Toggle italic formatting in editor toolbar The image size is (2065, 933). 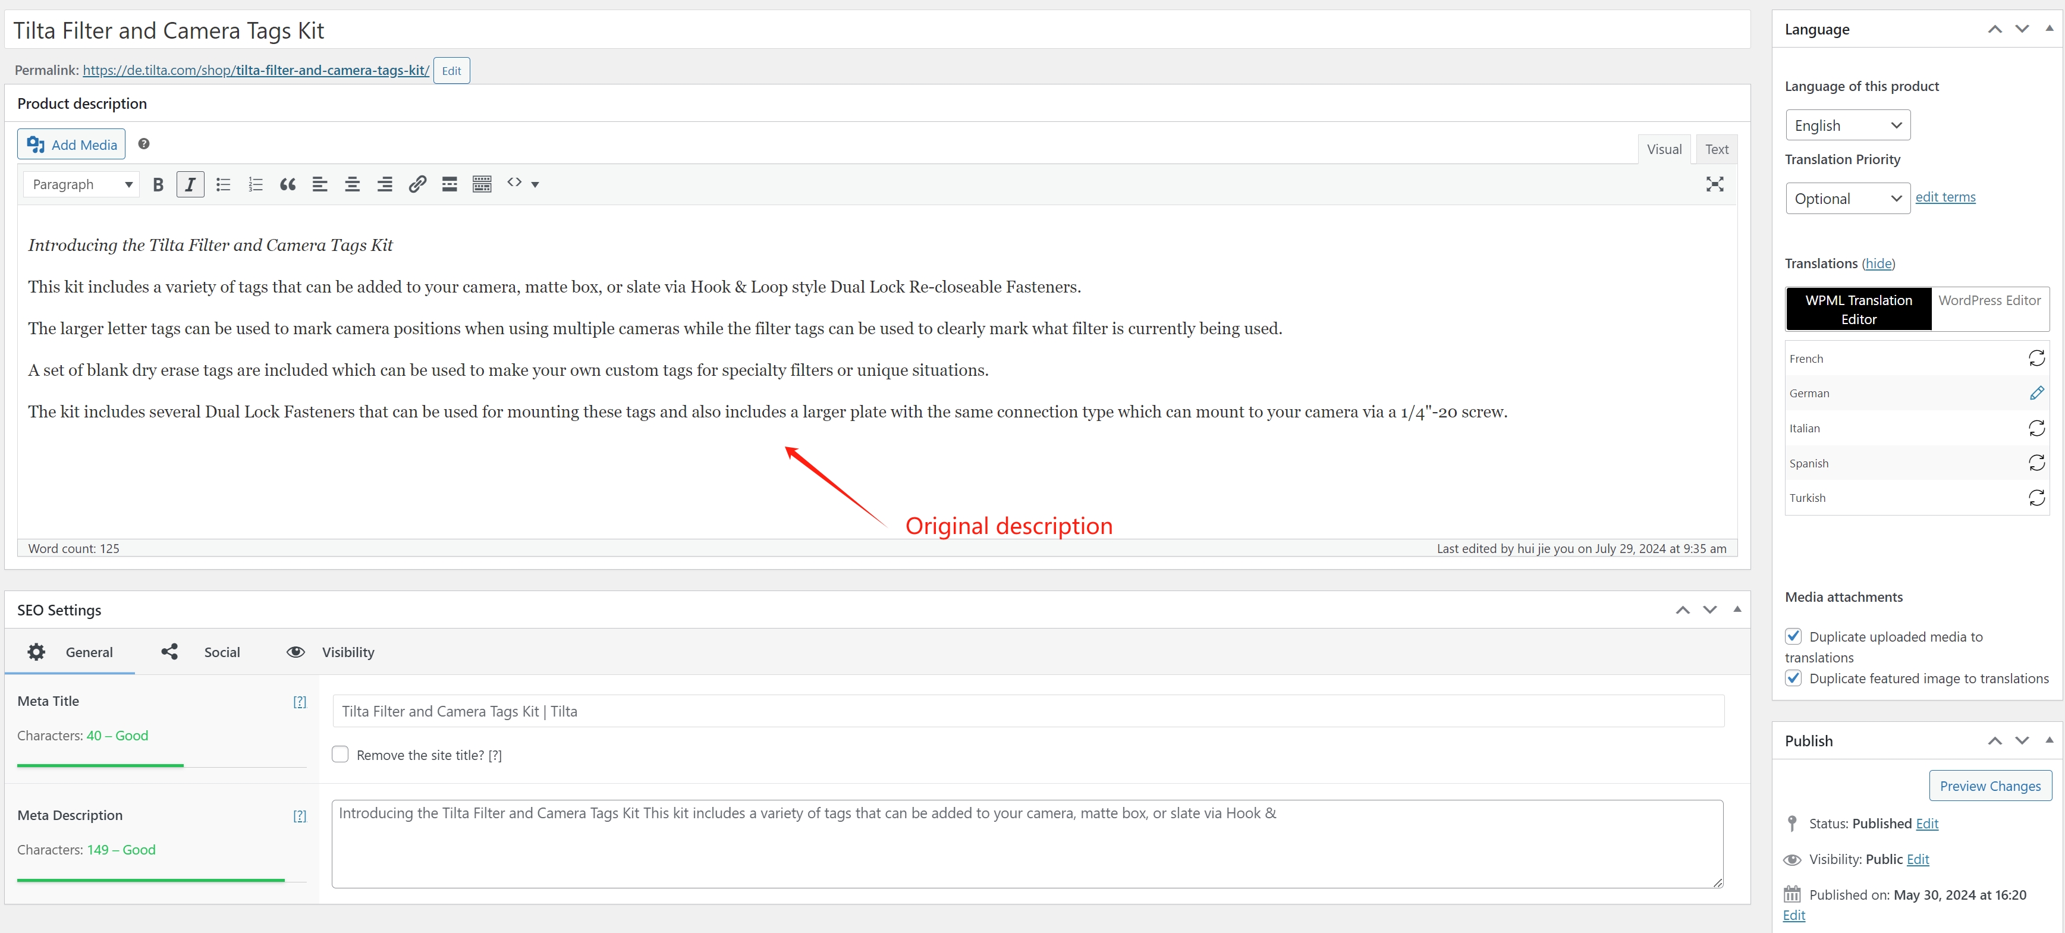point(190,184)
